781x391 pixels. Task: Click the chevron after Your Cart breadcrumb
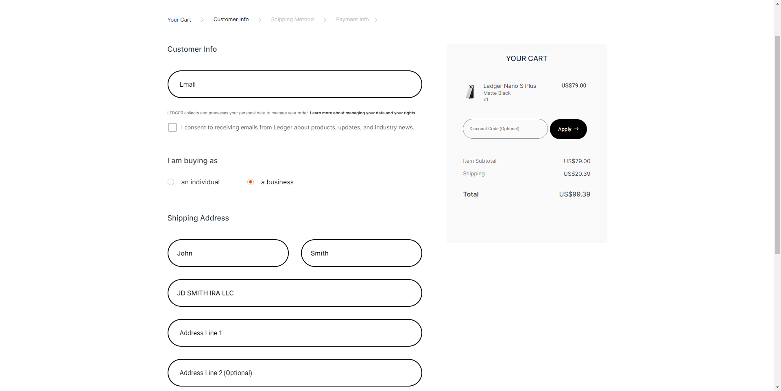pos(202,20)
